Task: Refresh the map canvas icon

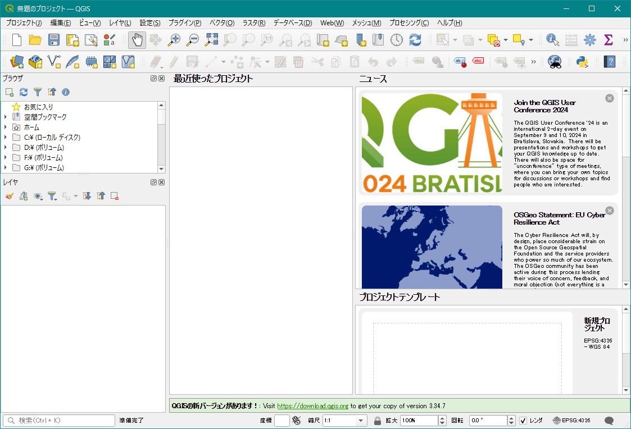Action: pos(415,40)
